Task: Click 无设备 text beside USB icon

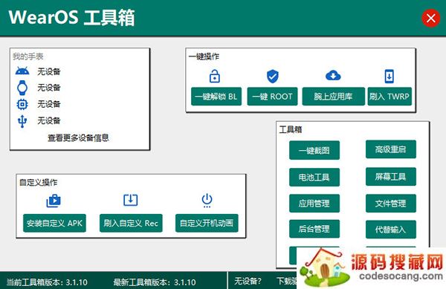Action: [x=49, y=121]
